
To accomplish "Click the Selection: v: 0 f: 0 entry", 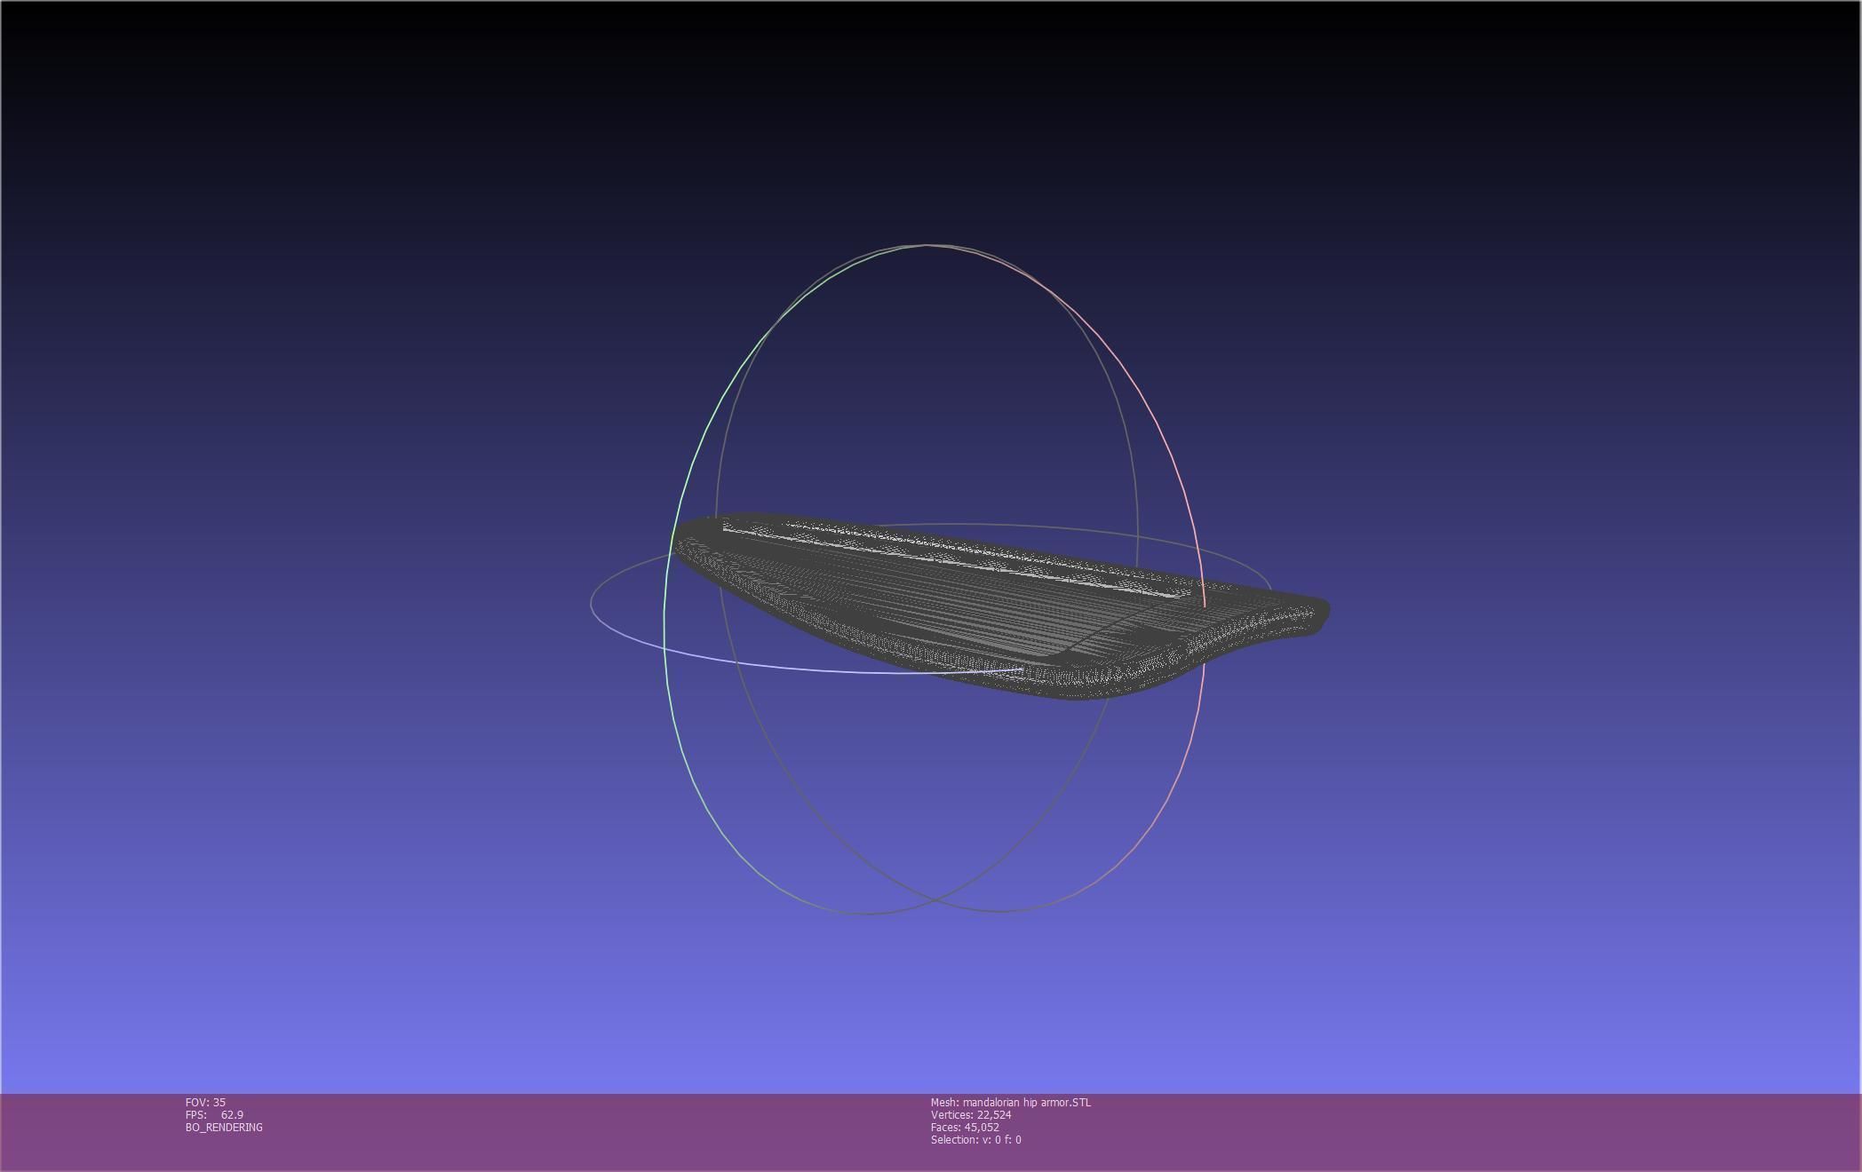I will click(x=976, y=1139).
